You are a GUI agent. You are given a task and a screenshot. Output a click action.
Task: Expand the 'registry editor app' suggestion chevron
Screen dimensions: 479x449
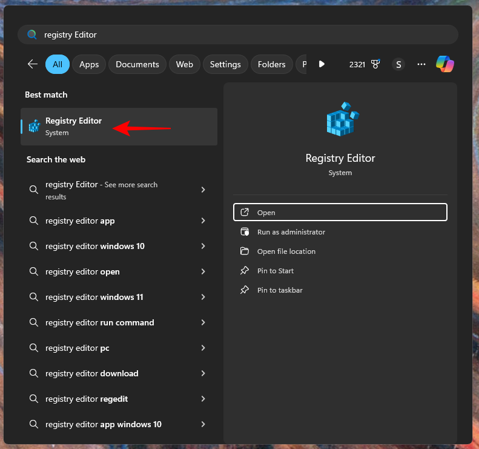pyautogui.click(x=203, y=221)
